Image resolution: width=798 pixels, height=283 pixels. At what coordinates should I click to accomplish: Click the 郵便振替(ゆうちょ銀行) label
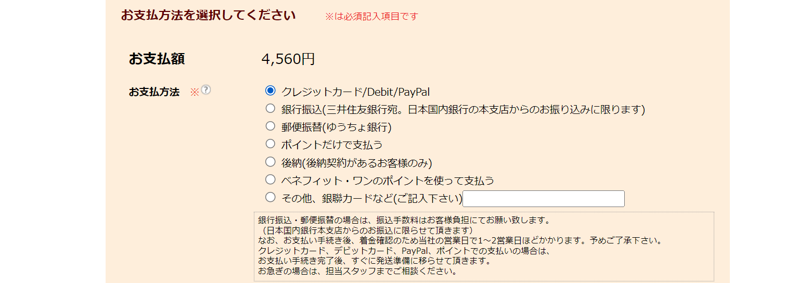pos(336,127)
